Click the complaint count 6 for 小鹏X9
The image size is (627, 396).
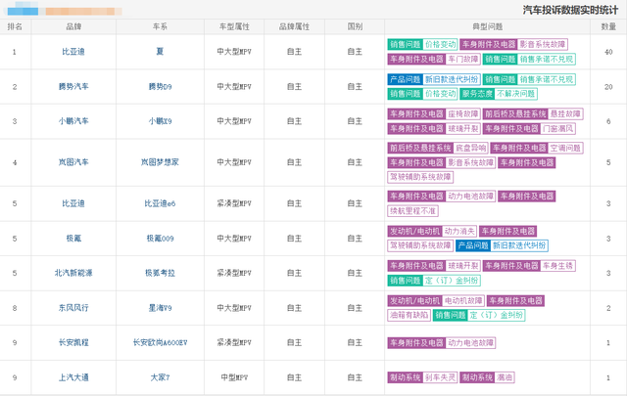[608, 121]
